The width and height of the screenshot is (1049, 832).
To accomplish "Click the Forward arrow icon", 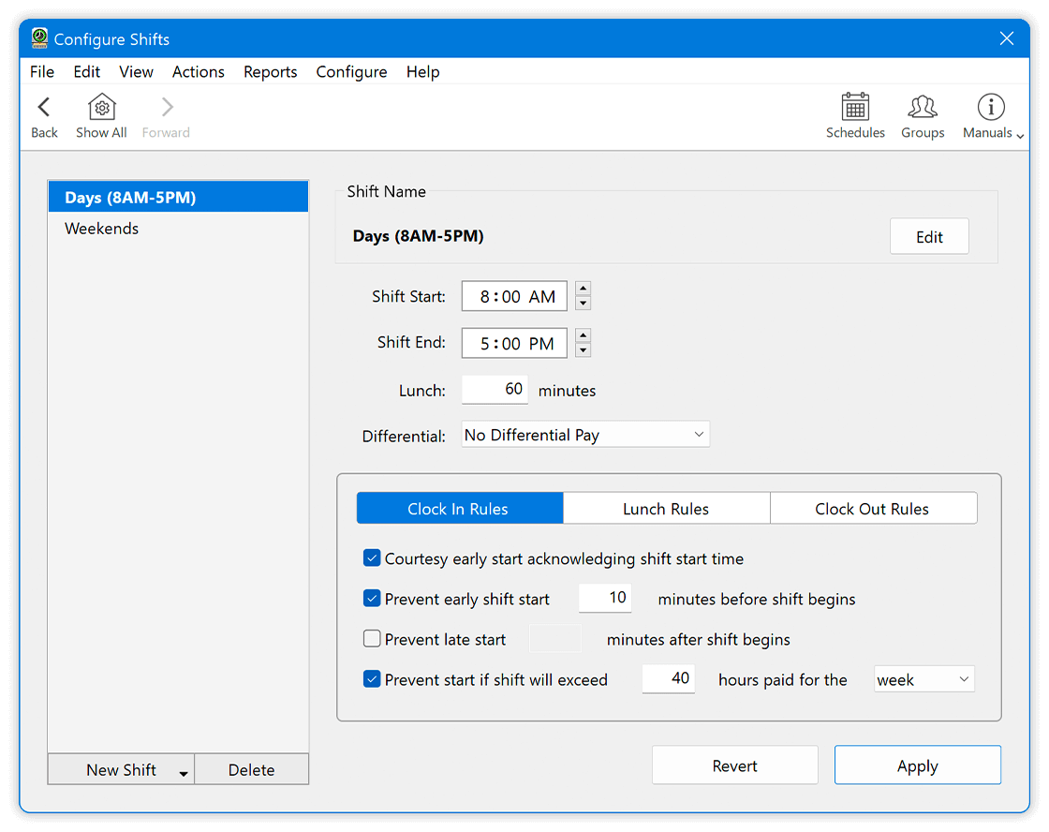I will point(167,107).
